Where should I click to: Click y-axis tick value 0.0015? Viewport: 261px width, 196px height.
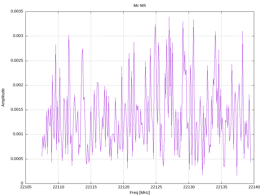coord(17,110)
